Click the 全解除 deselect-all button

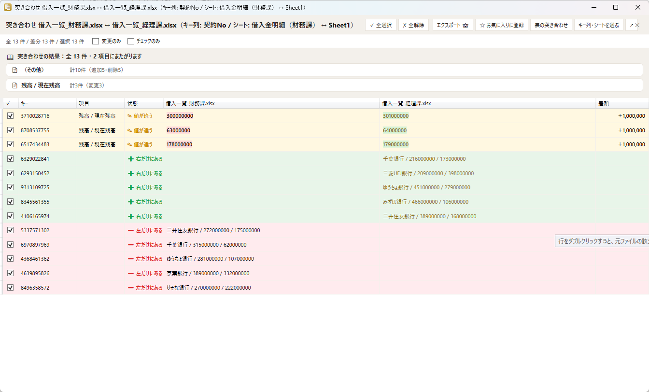click(413, 25)
